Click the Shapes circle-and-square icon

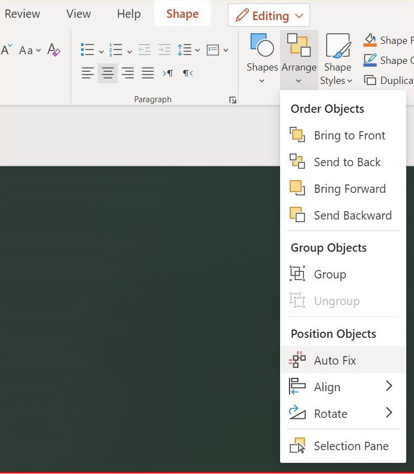pyautogui.click(x=262, y=45)
